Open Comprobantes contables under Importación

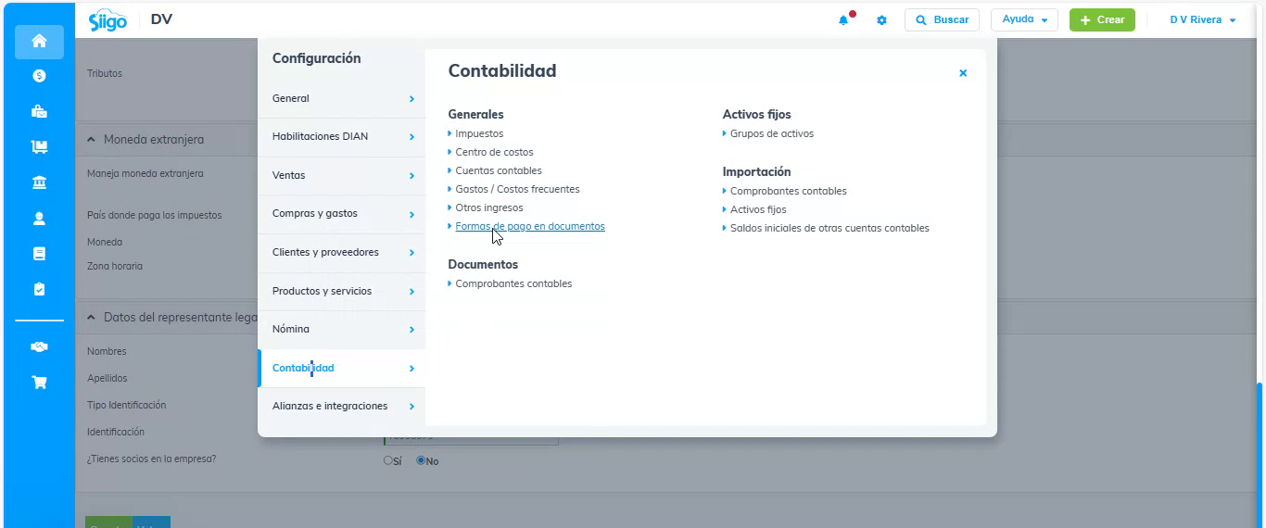[789, 191]
